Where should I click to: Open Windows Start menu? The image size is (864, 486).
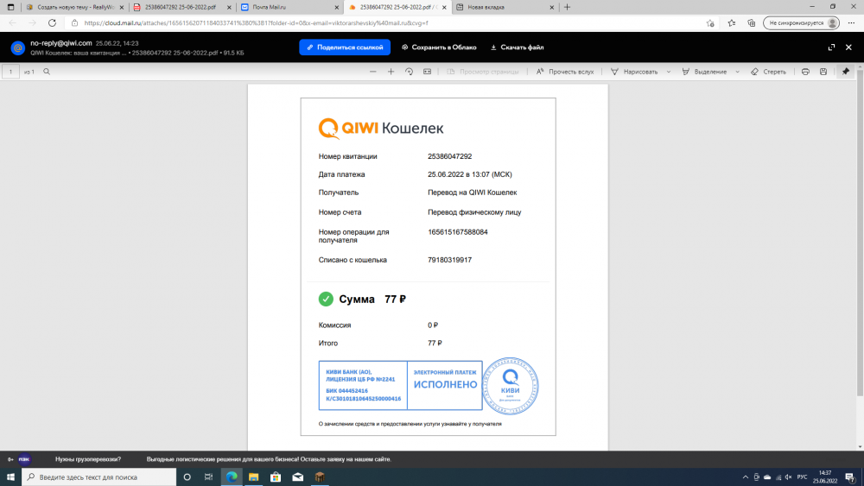point(10,477)
